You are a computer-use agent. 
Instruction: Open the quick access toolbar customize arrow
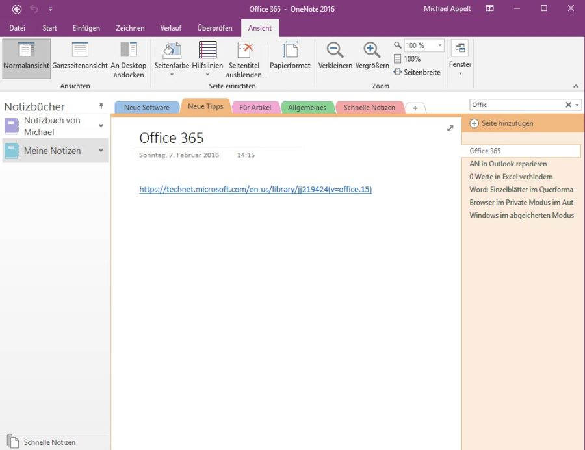(50, 9)
